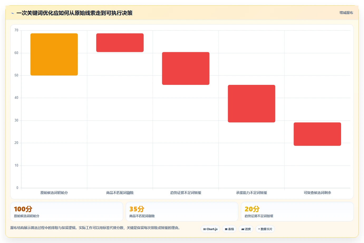Screen dimensions: 364x243
Task: Click x-axis label 可复查候选词剩余
Action: 317,193
